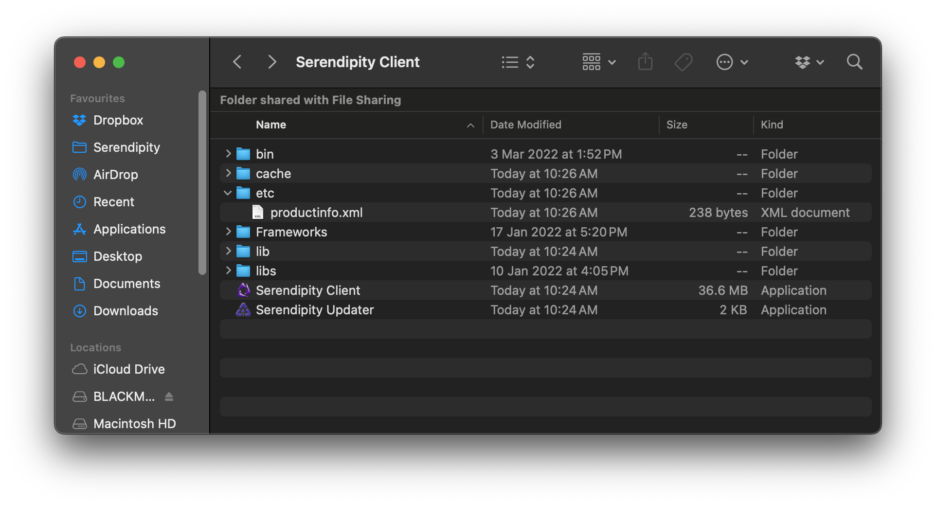The height and width of the screenshot is (506, 936).
Task: Select the Frameworks folder icon
Action: coord(243,232)
